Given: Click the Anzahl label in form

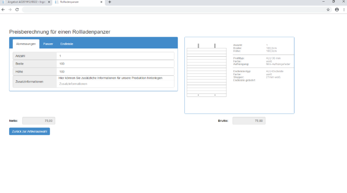Looking at the screenshot, I should pyautogui.click(x=20, y=56).
